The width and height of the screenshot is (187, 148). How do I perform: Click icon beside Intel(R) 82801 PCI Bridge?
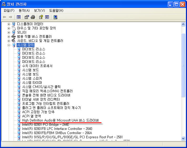[19, 125]
